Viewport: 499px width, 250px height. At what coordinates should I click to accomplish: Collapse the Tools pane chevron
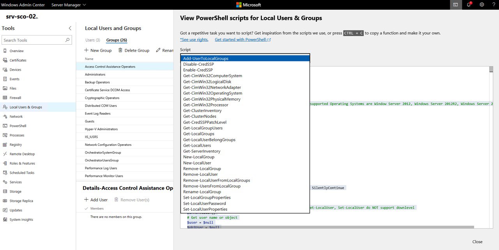70,28
